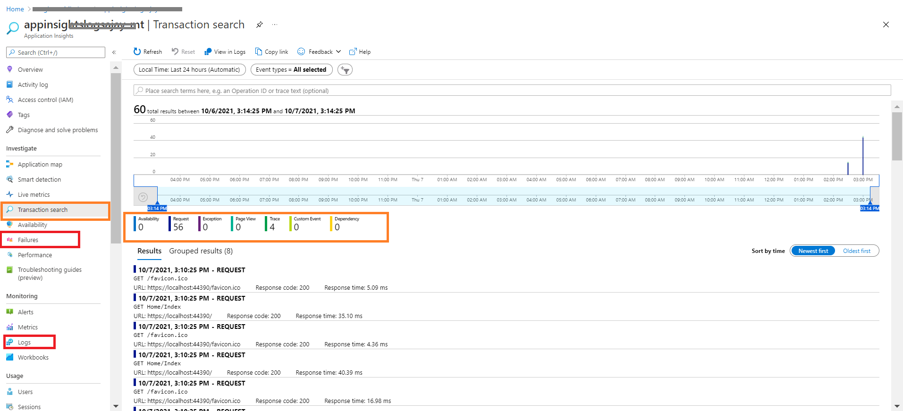Click the Alerts icon
The width and height of the screenshot is (903, 411).
10,312
